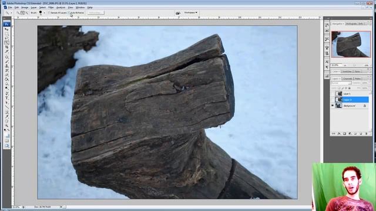376x211 pixels.
Task: Switch to the Swatches tab
Action: pos(347,72)
